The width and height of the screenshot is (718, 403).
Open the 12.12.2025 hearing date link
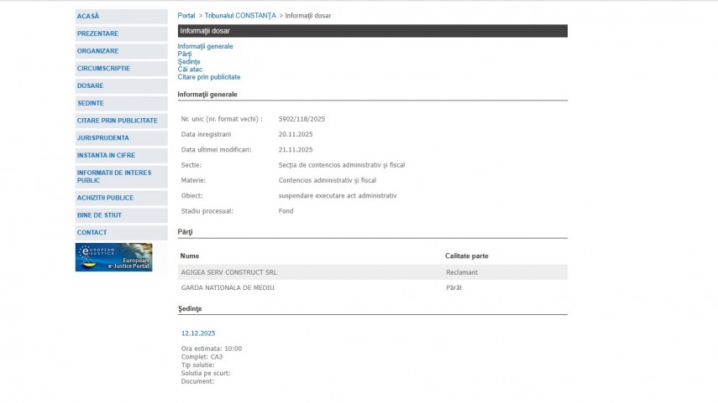click(198, 333)
